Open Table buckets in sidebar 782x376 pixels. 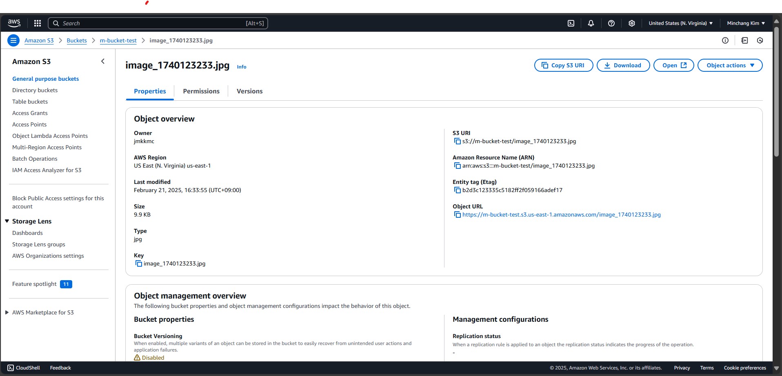point(30,102)
